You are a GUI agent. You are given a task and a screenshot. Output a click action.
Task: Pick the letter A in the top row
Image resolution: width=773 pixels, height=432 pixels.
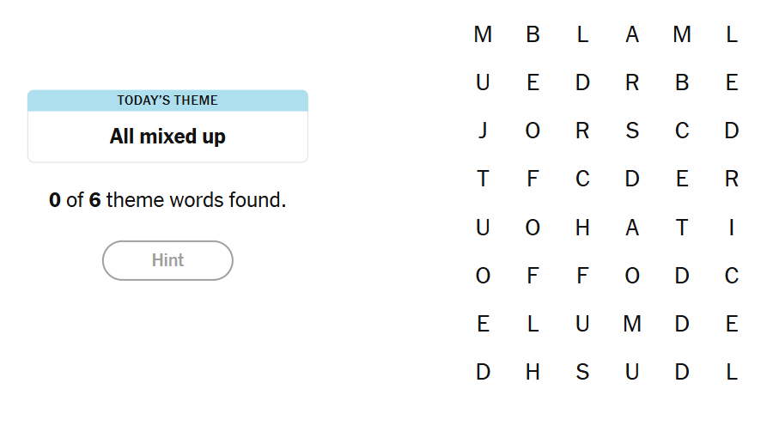[632, 35]
